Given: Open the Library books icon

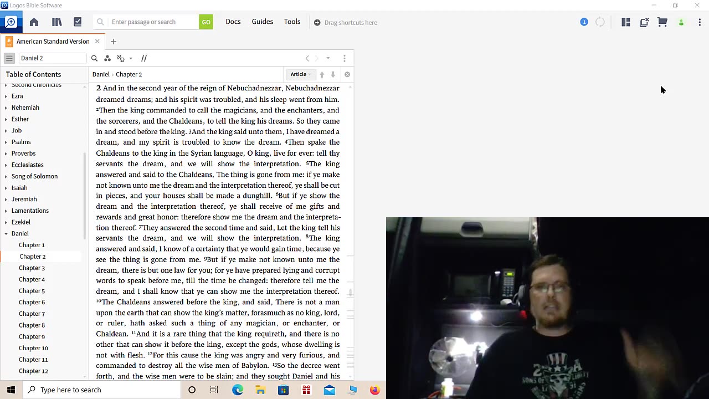Looking at the screenshot, I should tap(56, 22).
